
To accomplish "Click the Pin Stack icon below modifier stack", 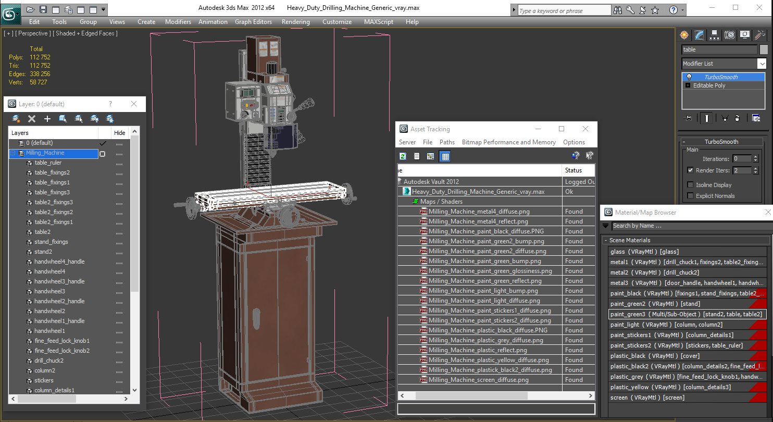I will [x=688, y=118].
